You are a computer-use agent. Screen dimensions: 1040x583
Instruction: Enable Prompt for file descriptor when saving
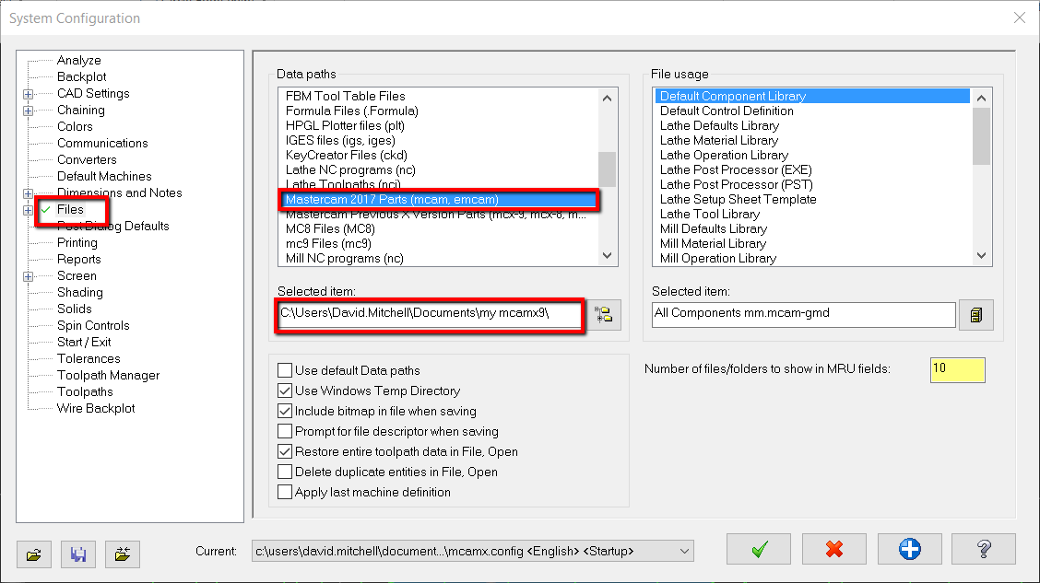tap(285, 431)
